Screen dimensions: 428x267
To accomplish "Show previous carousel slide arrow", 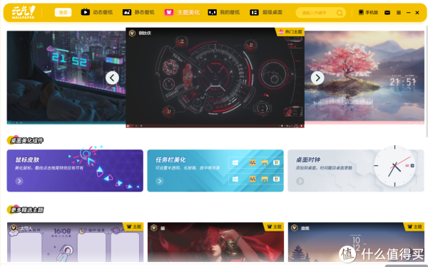I will click(112, 78).
